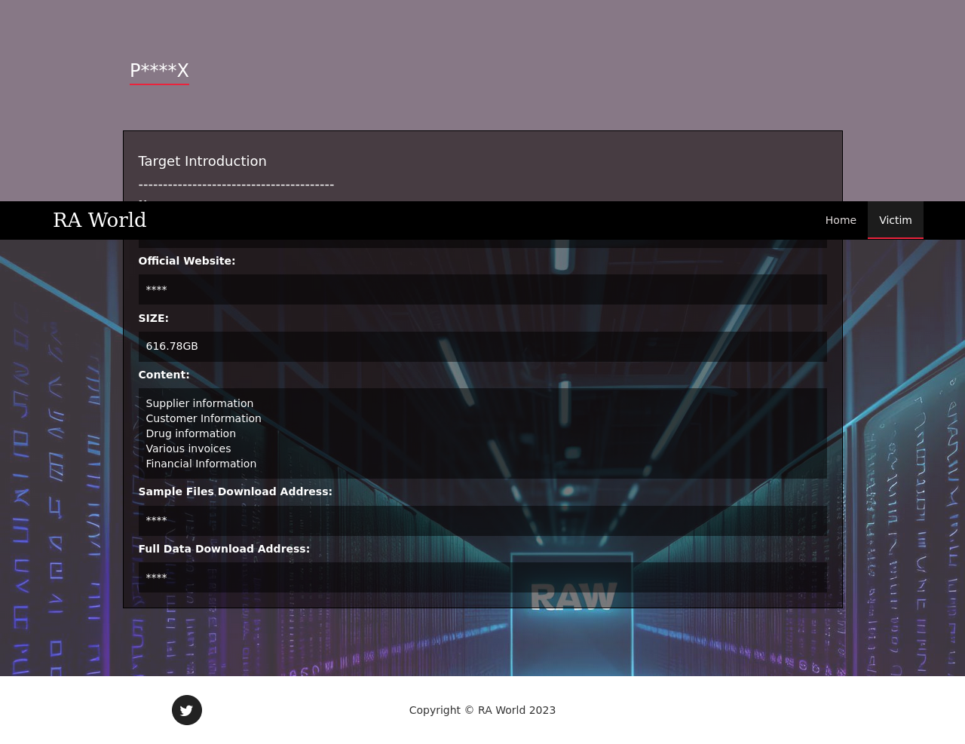The height and width of the screenshot is (744, 965).
Task: Click the Official Website label
Action: [186, 261]
